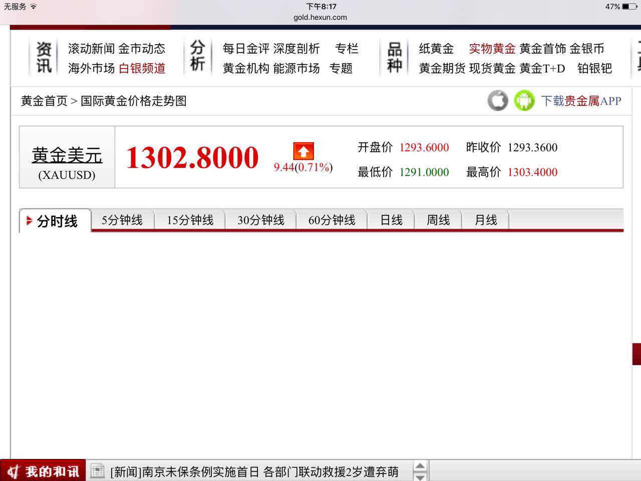Click the dark red tab on right edge
Viewport: 641px width, 481px height.
pos(636,354)
